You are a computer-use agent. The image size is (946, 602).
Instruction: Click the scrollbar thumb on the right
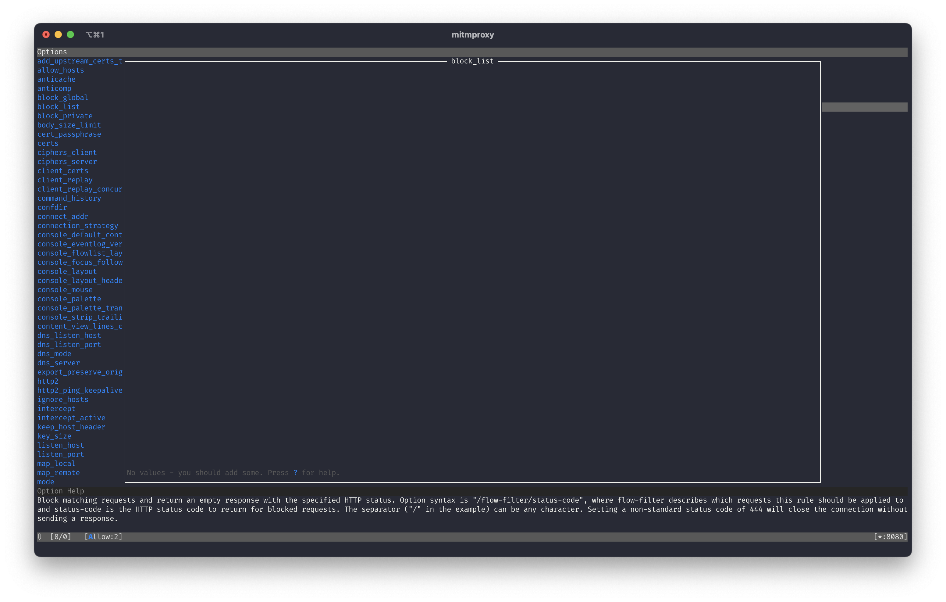864,106
